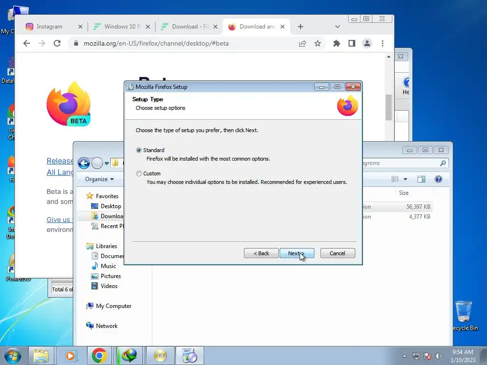
Task: Click the Firefox Beta logo on the page
Action: [68, 104]
